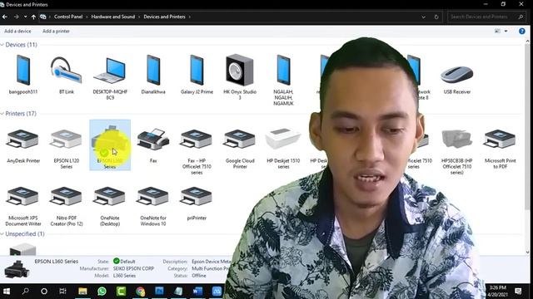Refresh the Devices and Printers view
Screen dimensions: 533x299
click(436, 17)
